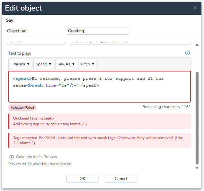204x191 pixels.
Task: Click the info icon beside Text to play
Action: click(188, 53)
